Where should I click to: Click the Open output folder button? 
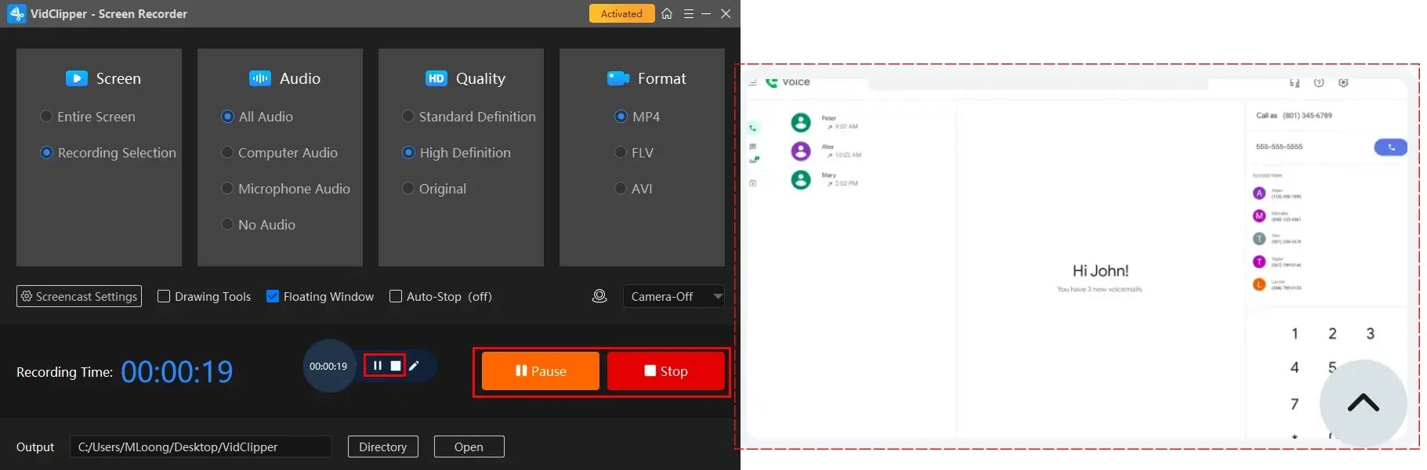[469, 446]
